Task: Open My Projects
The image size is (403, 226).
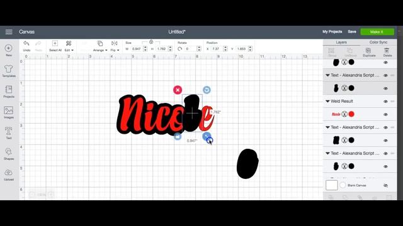Action: [x=332, y=32]
